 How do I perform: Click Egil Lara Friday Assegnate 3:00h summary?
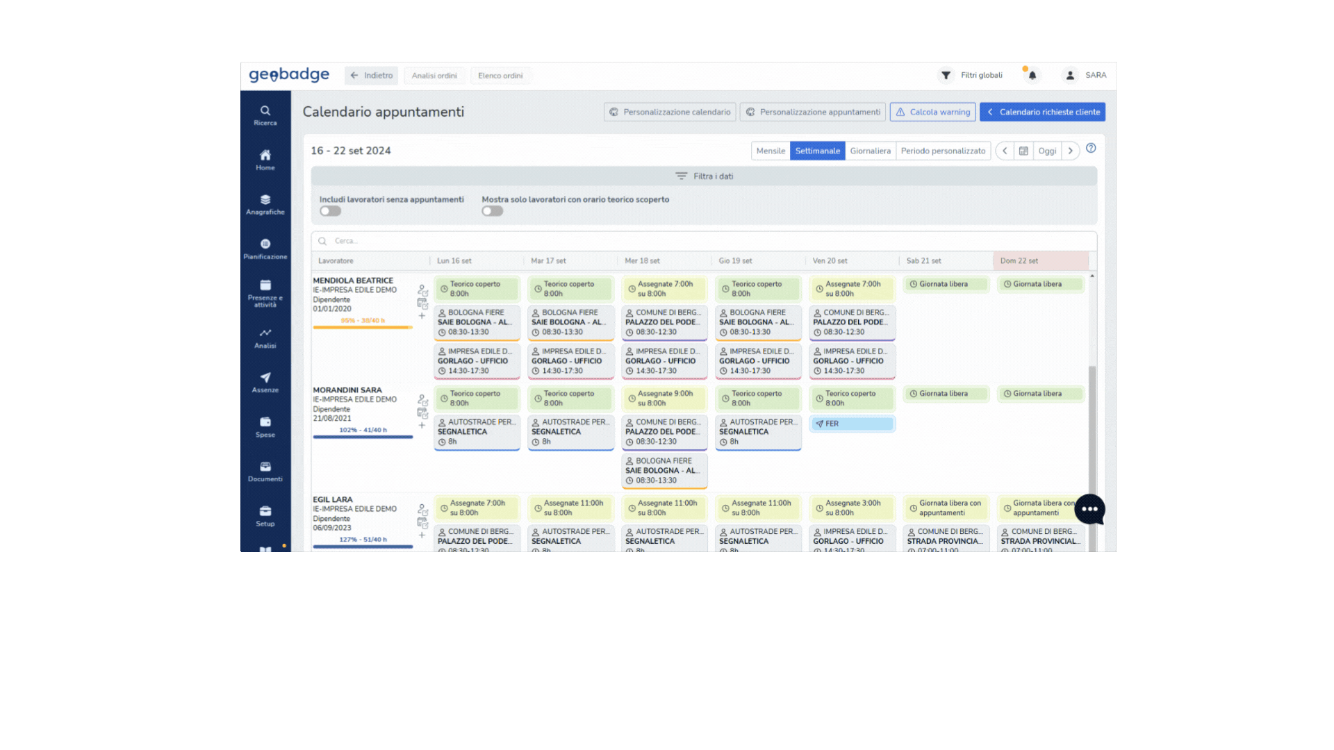[852, 508]
